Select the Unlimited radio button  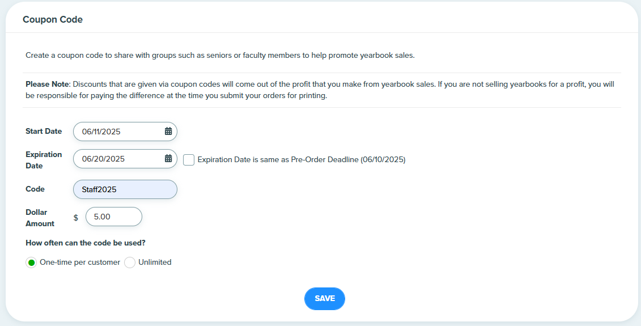[130, 263]
